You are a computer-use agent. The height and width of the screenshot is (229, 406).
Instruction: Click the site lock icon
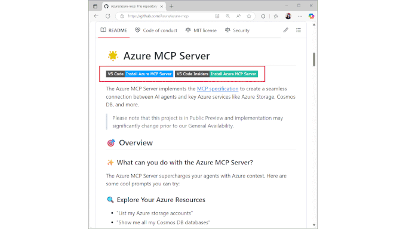tap(122, 16)
